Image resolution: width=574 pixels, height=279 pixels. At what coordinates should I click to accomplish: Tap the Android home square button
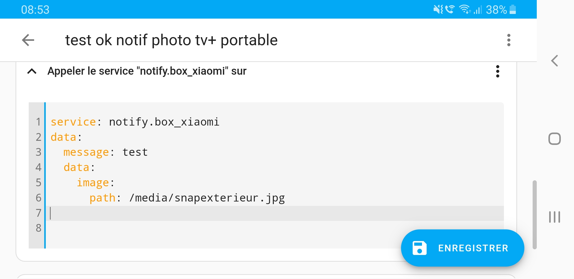[x=554, y=139]
